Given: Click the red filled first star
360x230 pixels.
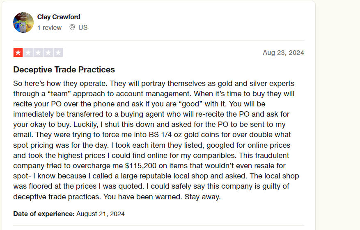Looking at the screenshot, I should [18, 52].
